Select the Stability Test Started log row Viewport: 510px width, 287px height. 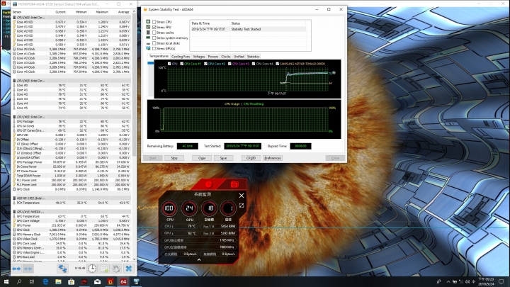(x=248, y=29)
